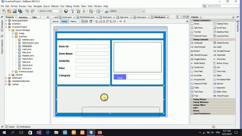Screen dimensions: 242x136
Task: Click the Debug Project toolbar icon
Action: [91, 11]
